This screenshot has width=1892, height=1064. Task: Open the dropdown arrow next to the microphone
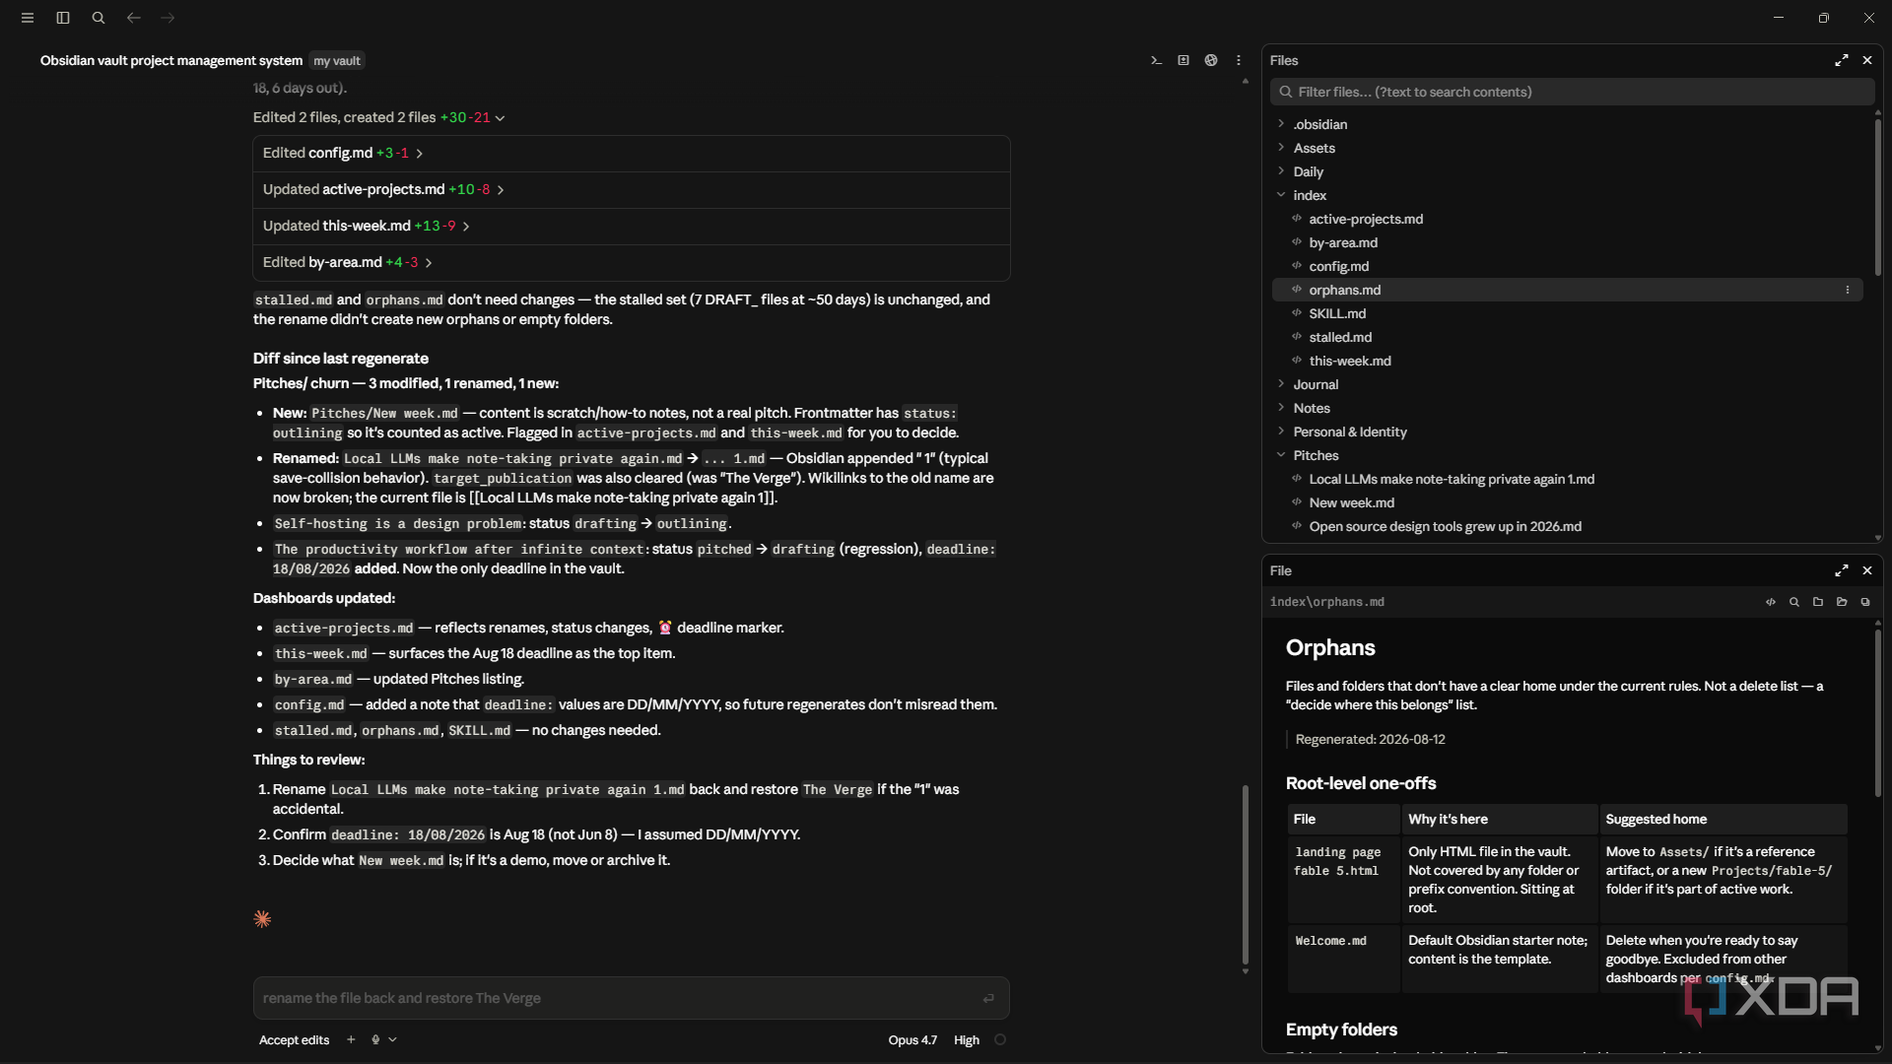393,1039
